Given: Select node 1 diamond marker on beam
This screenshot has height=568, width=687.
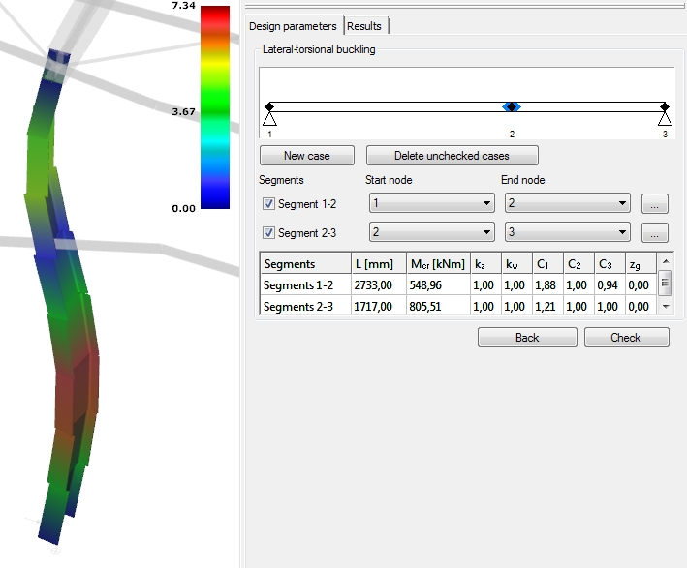Looking at the screenshot, I should coord(269,106).
